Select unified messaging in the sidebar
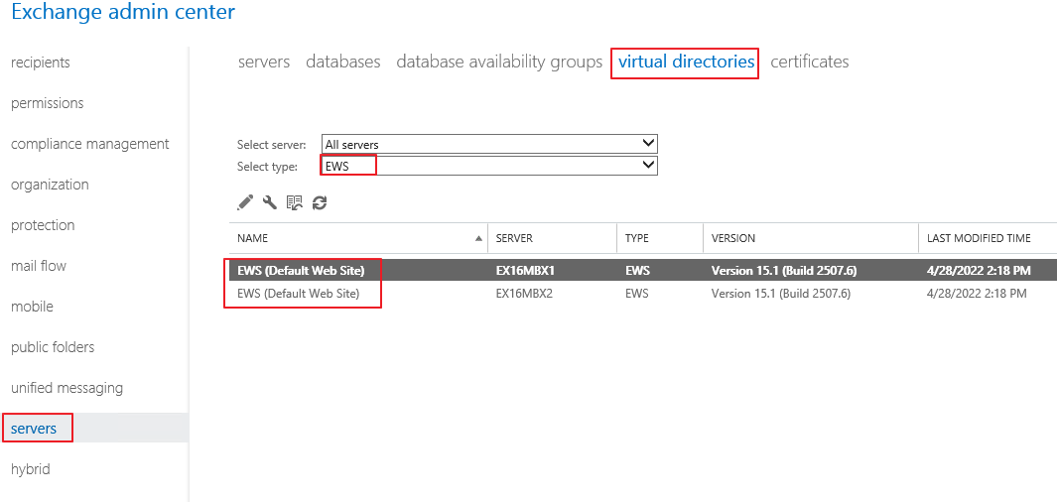Viewport: 1057px width, 502px height. tap(66, 388)
